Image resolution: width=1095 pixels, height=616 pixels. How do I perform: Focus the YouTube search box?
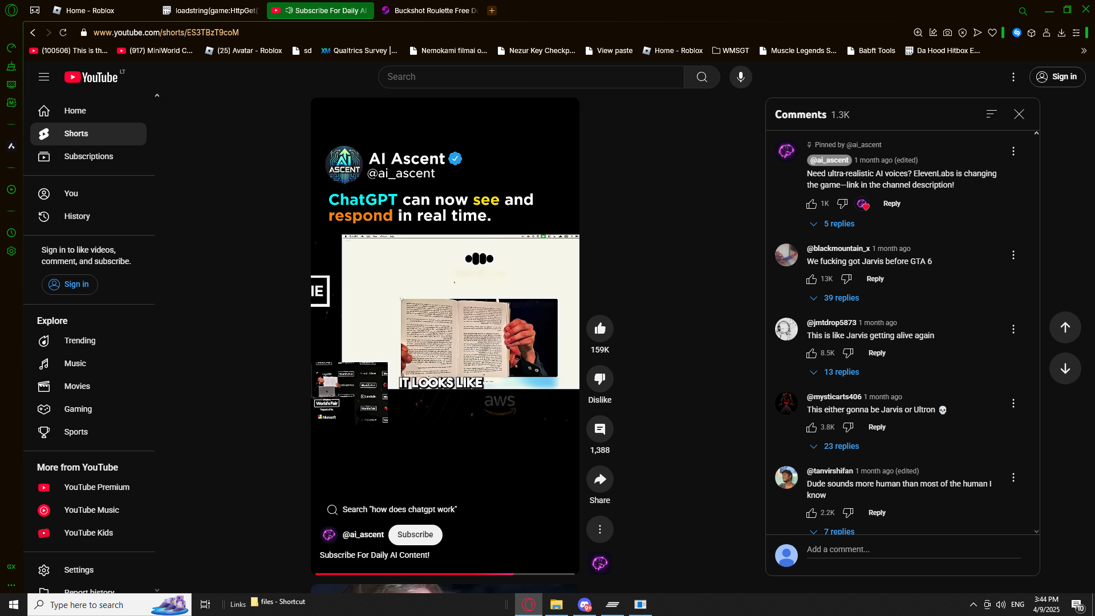click(x=531, y=77)
